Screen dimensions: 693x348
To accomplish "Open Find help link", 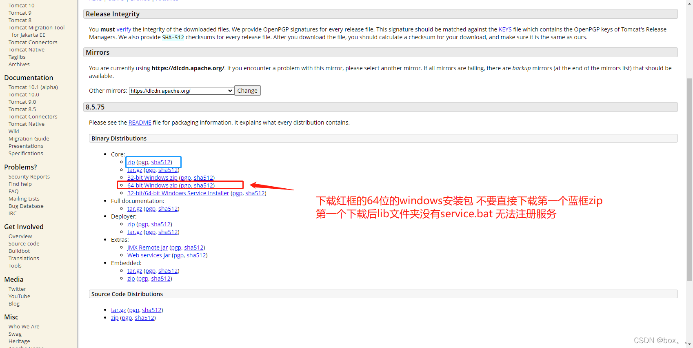I will [20, 184].
